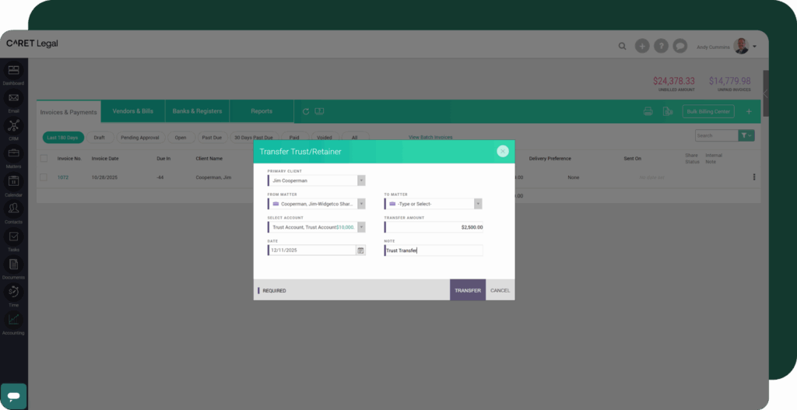797x410 pixels.
Task: Select the Open filter pill
Action: [x=181, y=138]
